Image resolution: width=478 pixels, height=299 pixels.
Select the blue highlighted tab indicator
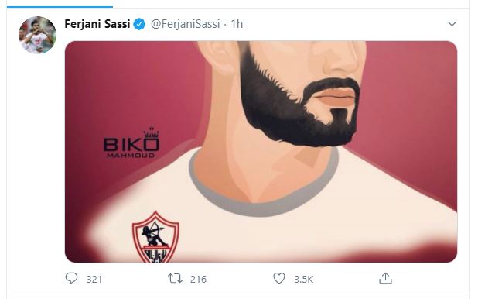coord(60,6)
